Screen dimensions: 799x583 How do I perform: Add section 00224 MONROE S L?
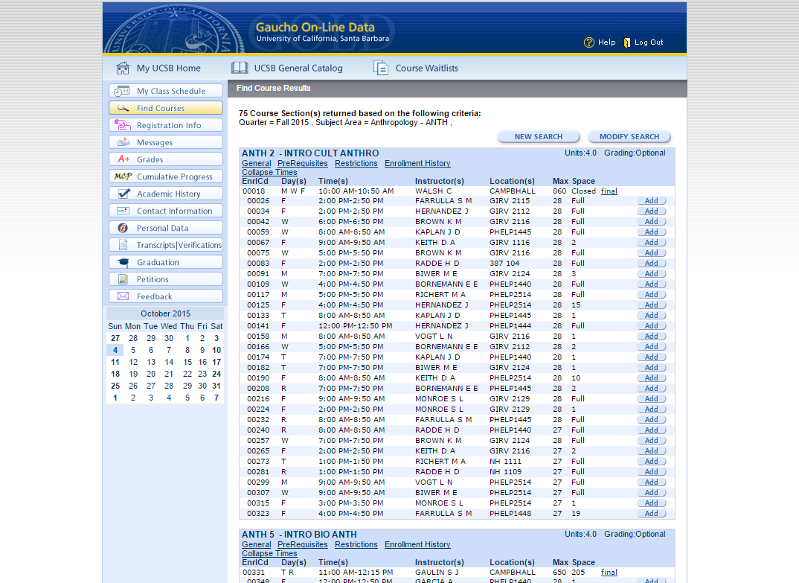click(x=651, y=409)
